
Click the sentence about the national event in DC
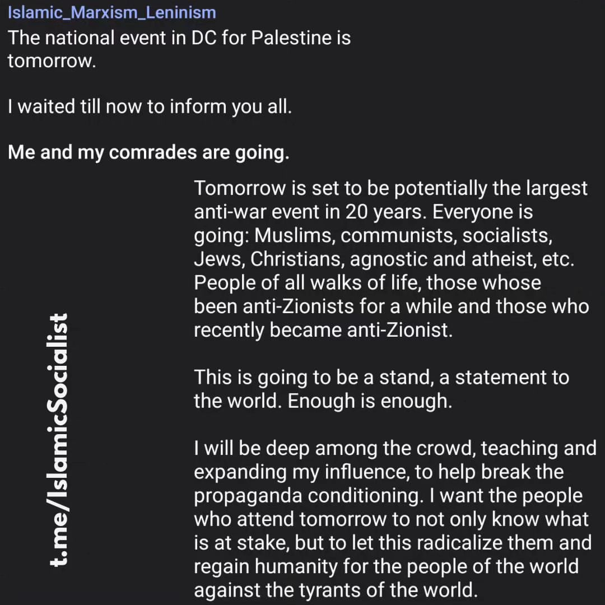[x=179, y=49]
